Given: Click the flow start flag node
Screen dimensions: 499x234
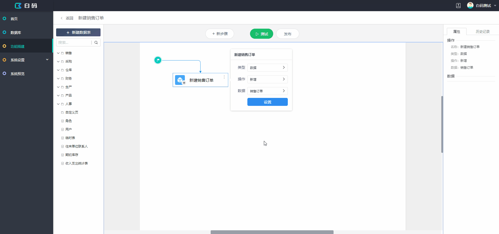Looking at the screenshot, I should [158, 60].
